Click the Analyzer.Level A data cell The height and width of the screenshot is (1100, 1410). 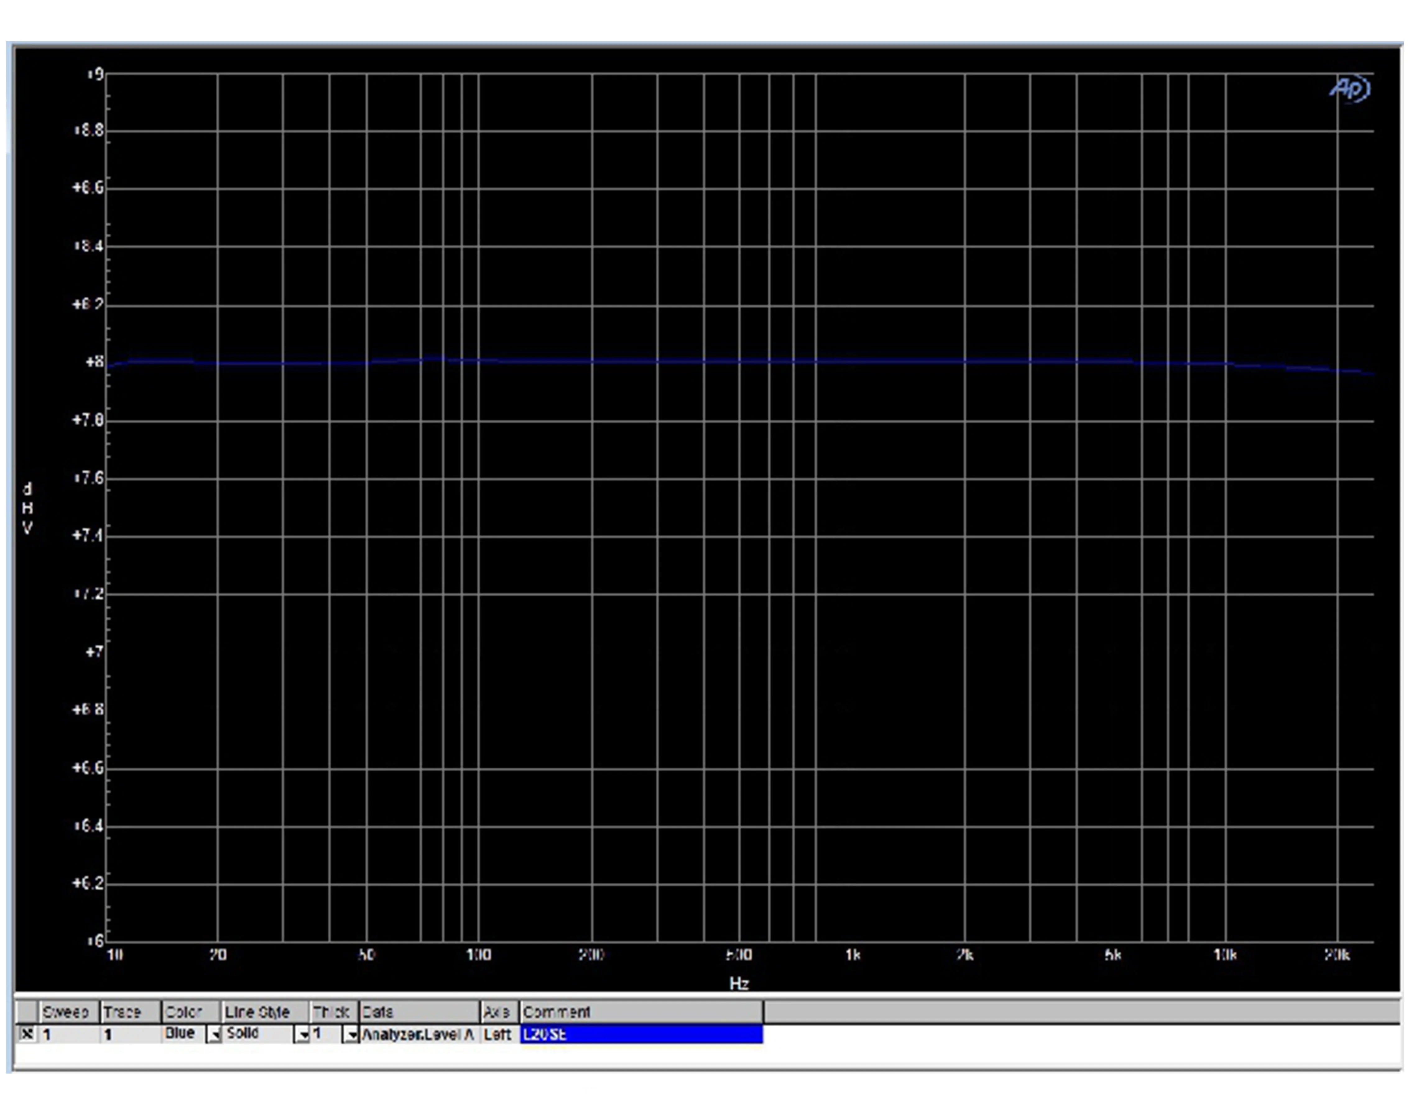coord(418,1034)
